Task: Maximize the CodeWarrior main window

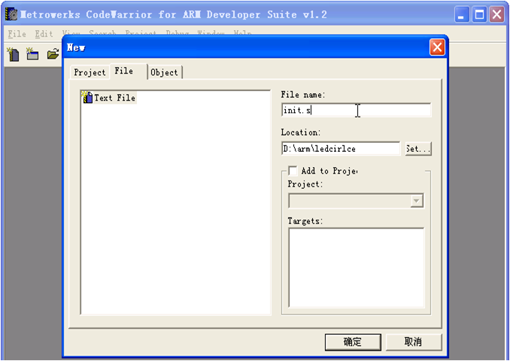Action: (x=479, y=14)
